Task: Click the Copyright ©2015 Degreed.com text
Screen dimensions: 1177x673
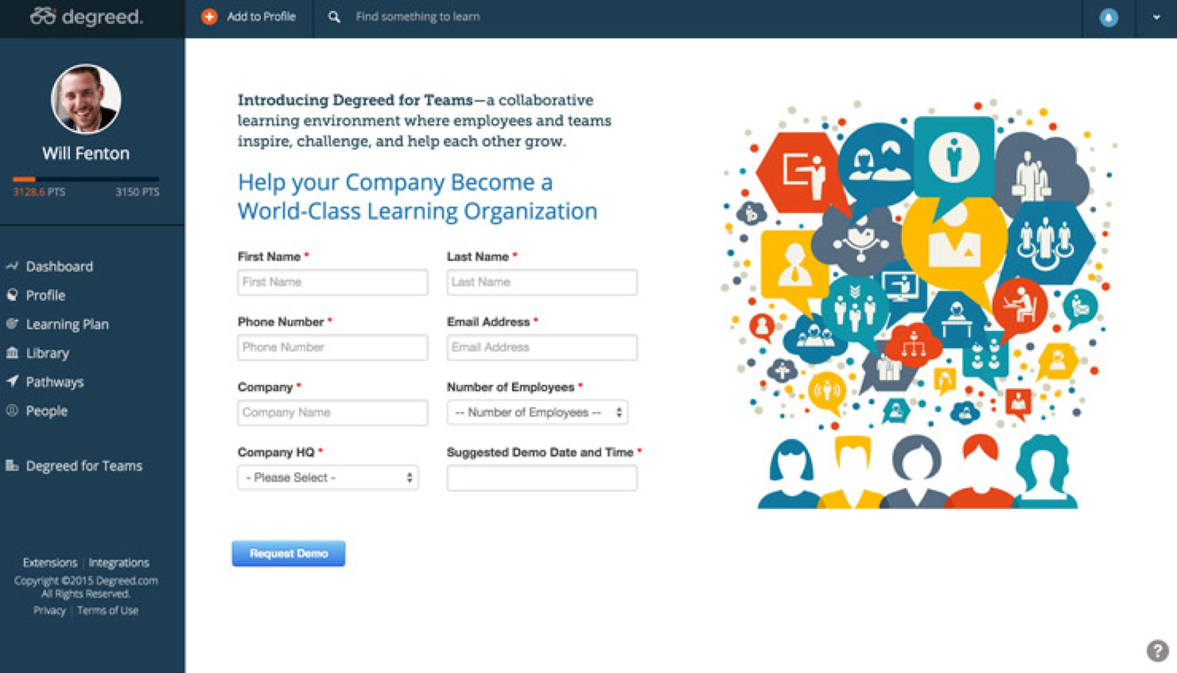Action: (86, 581)
